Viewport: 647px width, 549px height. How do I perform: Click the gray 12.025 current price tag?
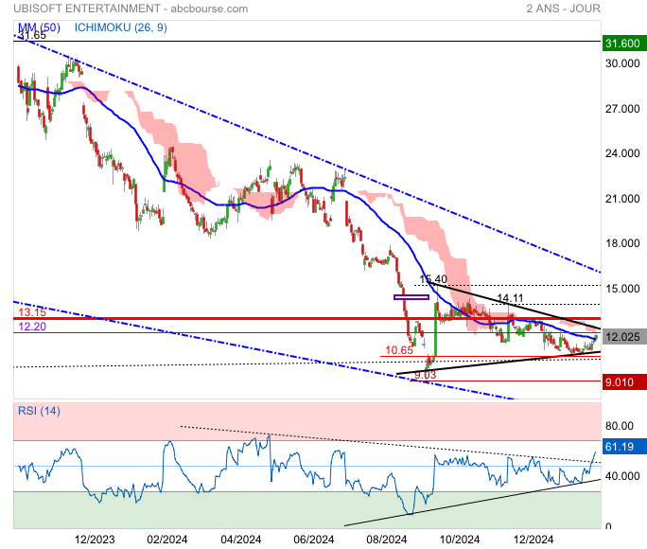[624, 337]
